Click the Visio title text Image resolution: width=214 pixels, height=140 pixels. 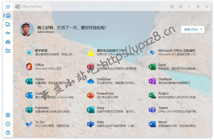click(100, 122)
